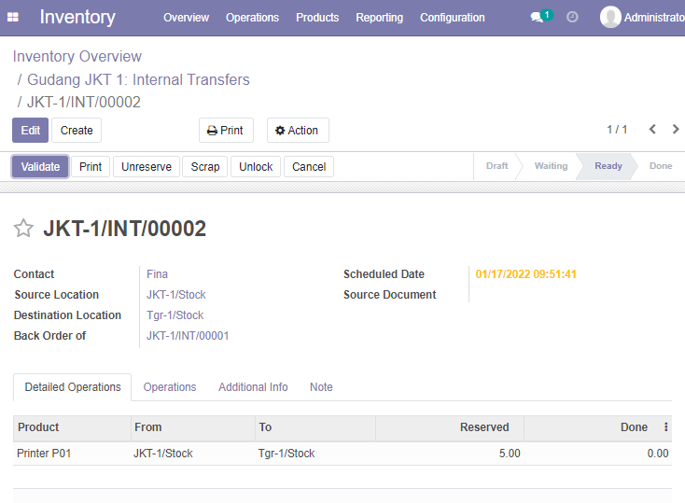Sort by From column header
The image size is (685, 503).
pos(193,427)
